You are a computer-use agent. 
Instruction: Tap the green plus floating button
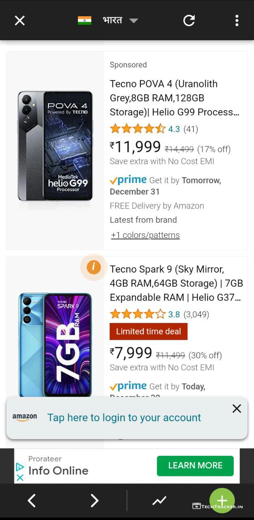(x=222, y=500)
